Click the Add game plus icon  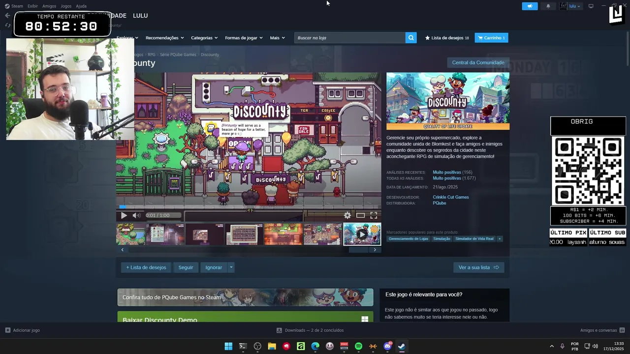click(7, 330)
